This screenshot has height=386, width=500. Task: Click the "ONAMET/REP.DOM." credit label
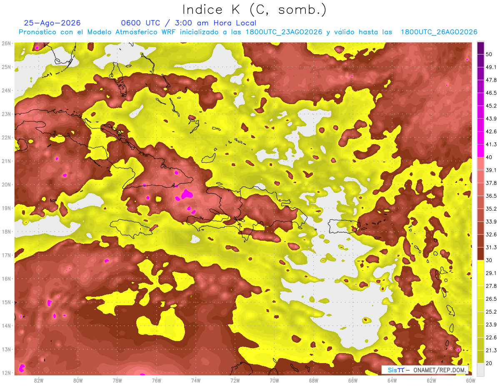[439, 370]
